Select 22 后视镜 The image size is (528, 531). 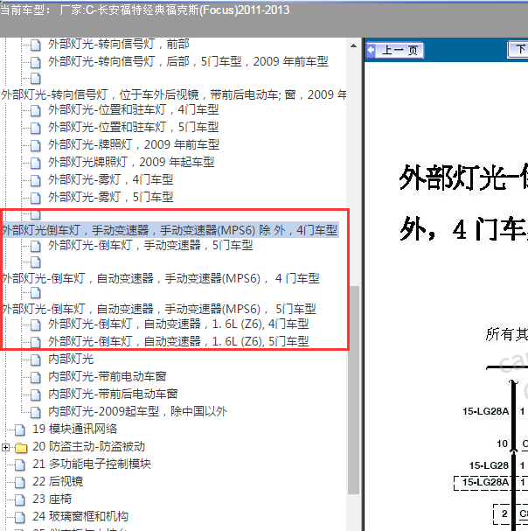58,481
